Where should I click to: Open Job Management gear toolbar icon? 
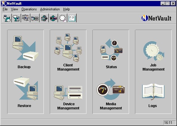(63, 18)
